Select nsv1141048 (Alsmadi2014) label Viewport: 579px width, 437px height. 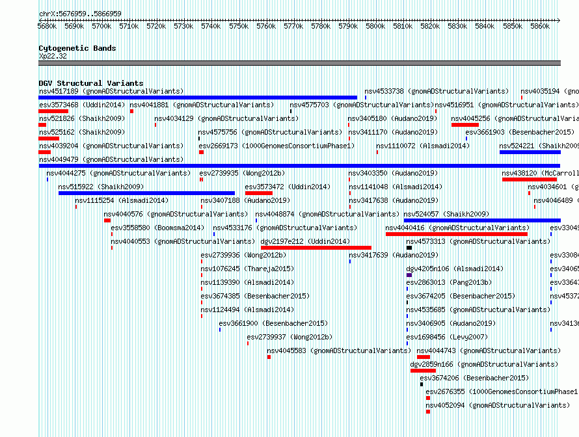tap(396, 187)
